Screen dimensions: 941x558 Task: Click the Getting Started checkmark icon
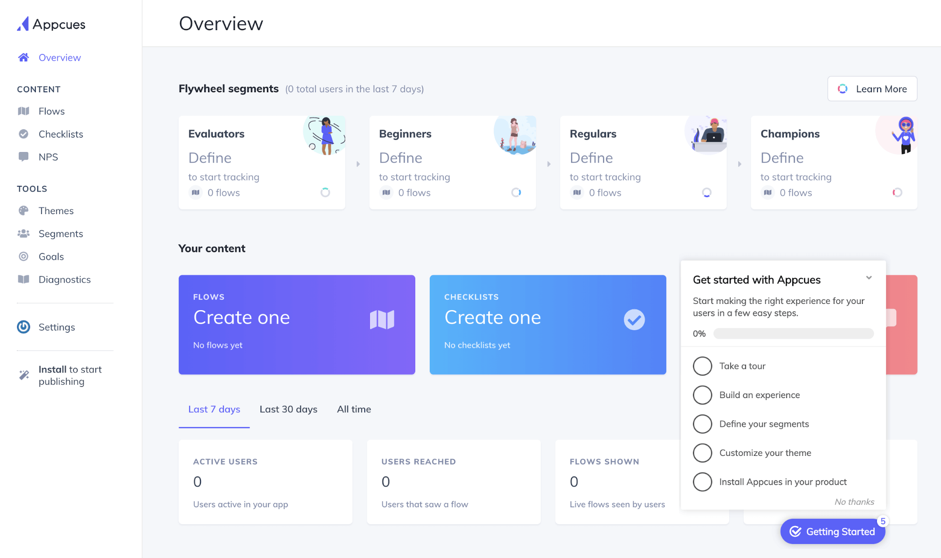pos(796,532)
